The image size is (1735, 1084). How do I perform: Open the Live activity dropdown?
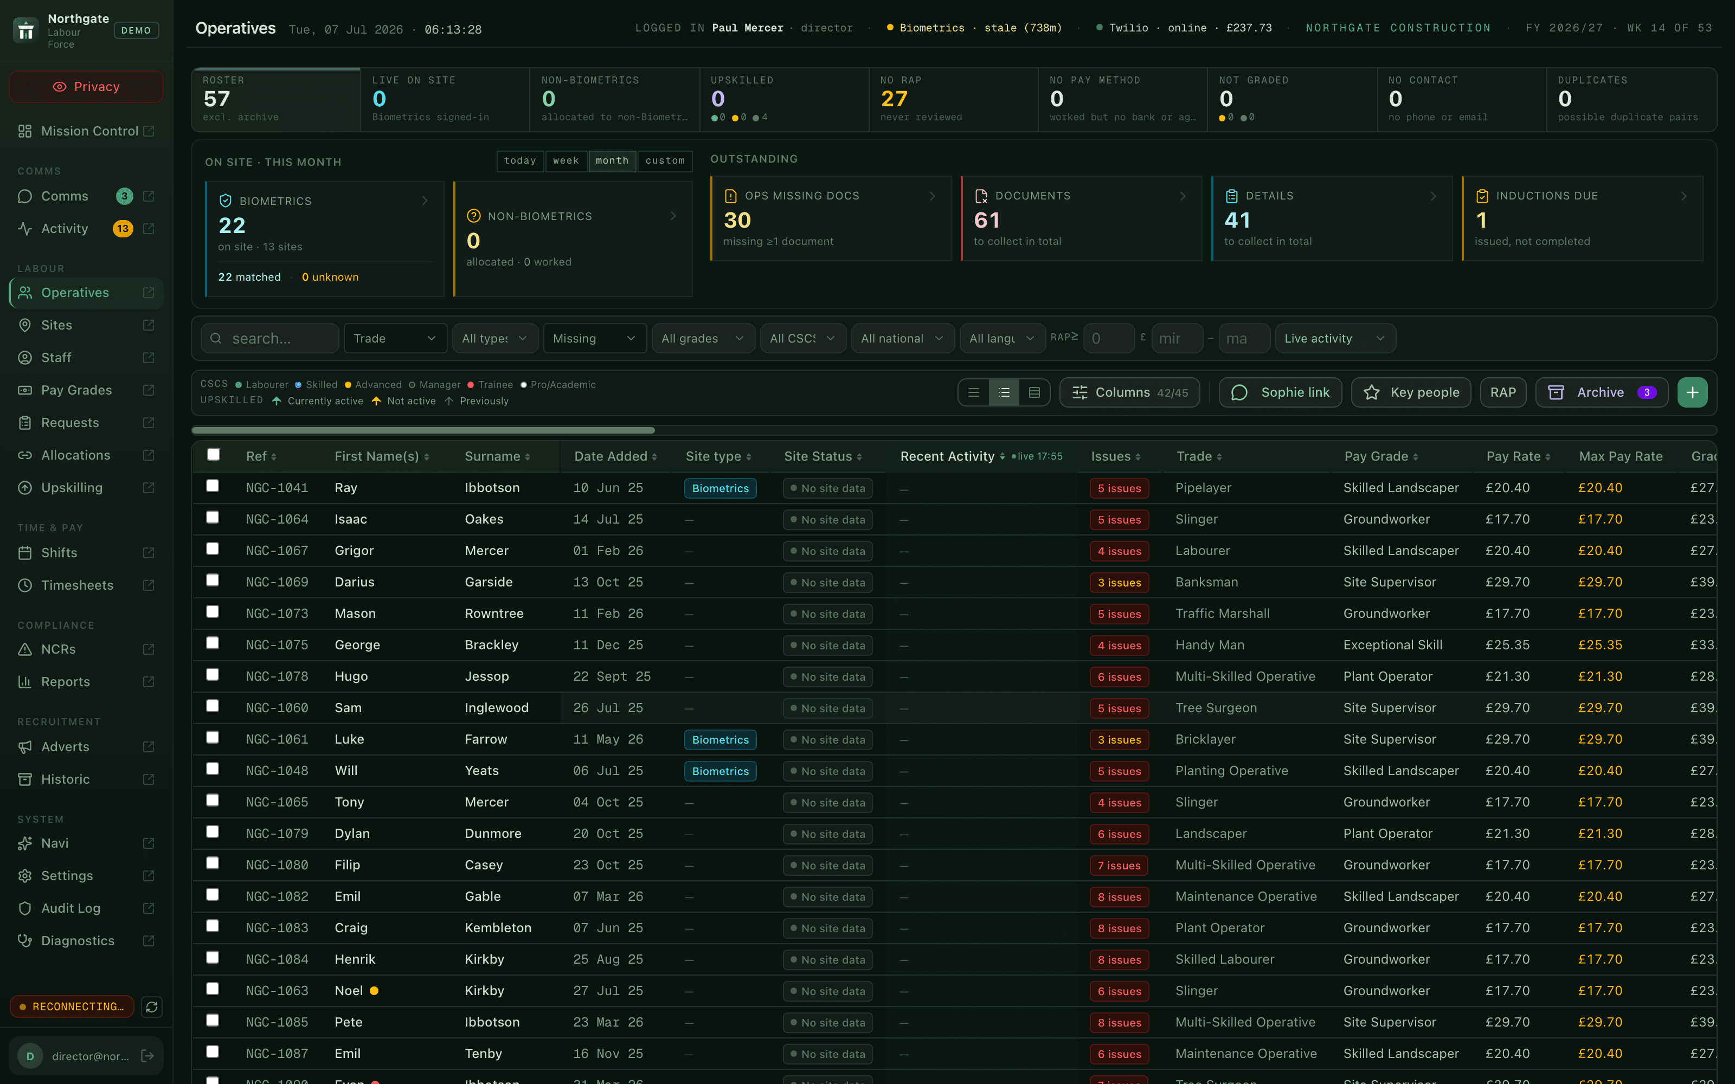(1335, 338)
